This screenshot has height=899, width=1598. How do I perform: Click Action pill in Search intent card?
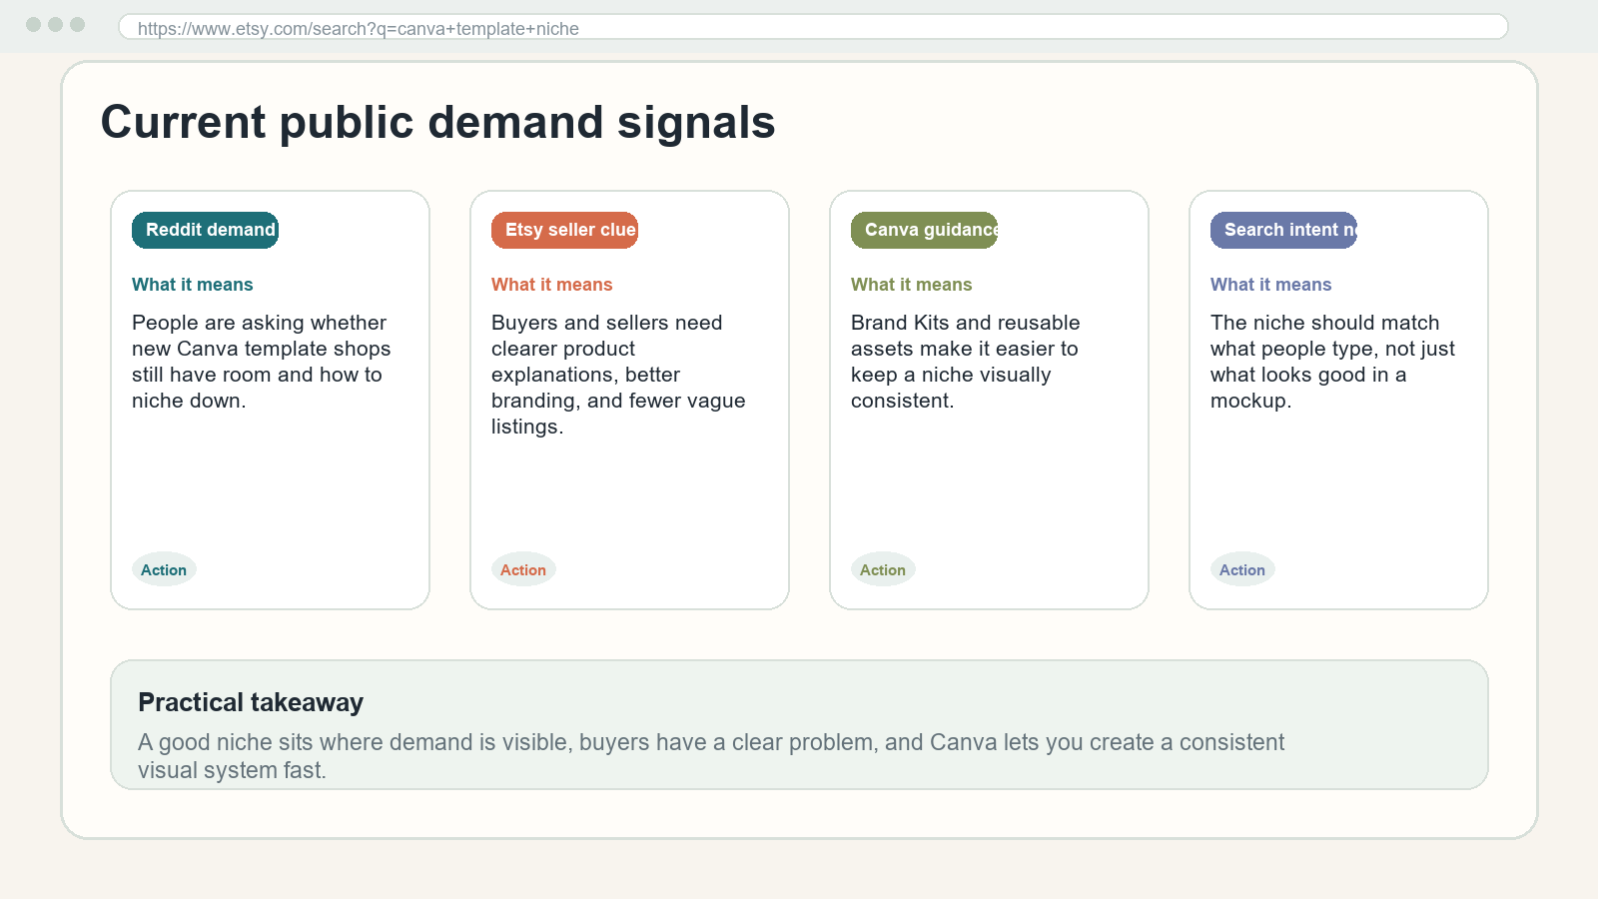click(1242, 569)
